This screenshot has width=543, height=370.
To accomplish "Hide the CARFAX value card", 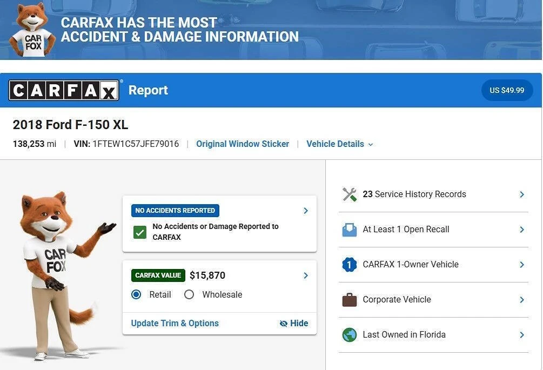I will 294,323.
